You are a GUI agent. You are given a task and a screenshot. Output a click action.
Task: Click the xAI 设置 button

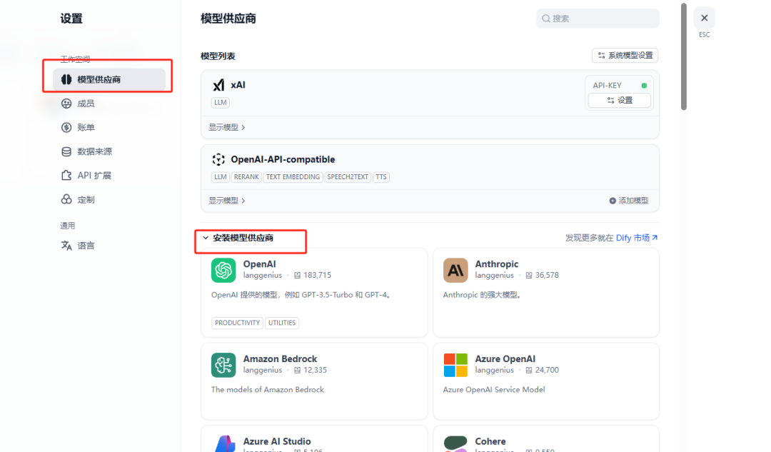tap(619, 101)
